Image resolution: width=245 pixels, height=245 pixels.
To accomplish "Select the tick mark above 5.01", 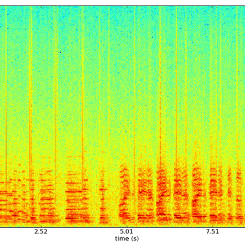I will [127, 226].
